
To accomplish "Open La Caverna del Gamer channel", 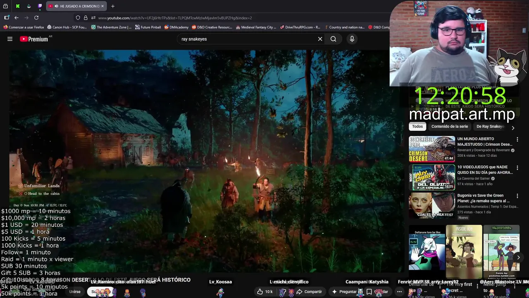I will click(x=474, y=178).
